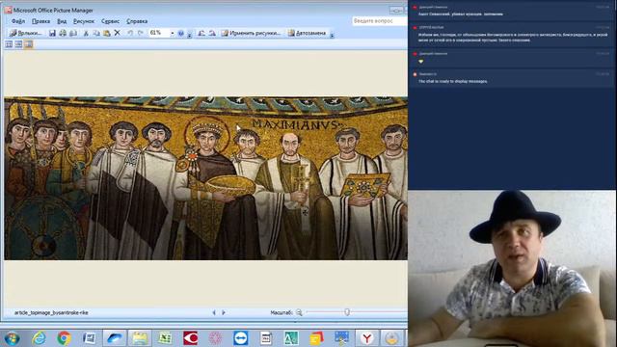Switch to Thumbnail view
617x347 pixels.
[x=9, y=44]
